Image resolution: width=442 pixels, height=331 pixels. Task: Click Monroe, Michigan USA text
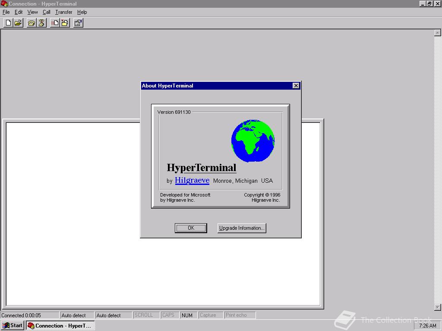pyautogui.click(x=243, y=181)
